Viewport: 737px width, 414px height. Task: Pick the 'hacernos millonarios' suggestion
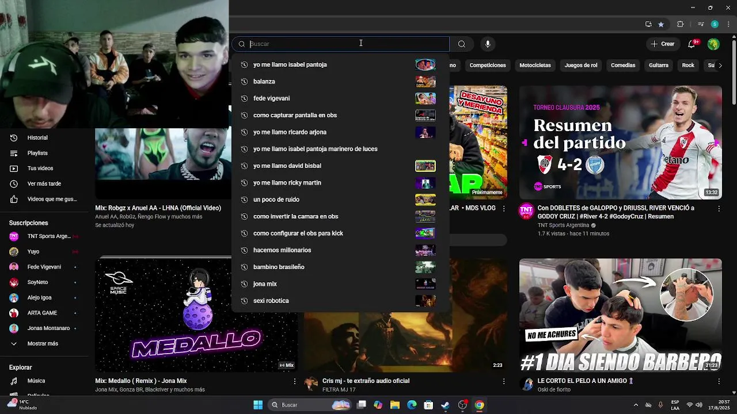click(x=340, y=250)
